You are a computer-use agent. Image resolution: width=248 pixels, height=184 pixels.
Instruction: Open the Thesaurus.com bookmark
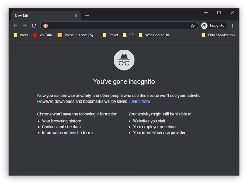(x=77, y=35)
